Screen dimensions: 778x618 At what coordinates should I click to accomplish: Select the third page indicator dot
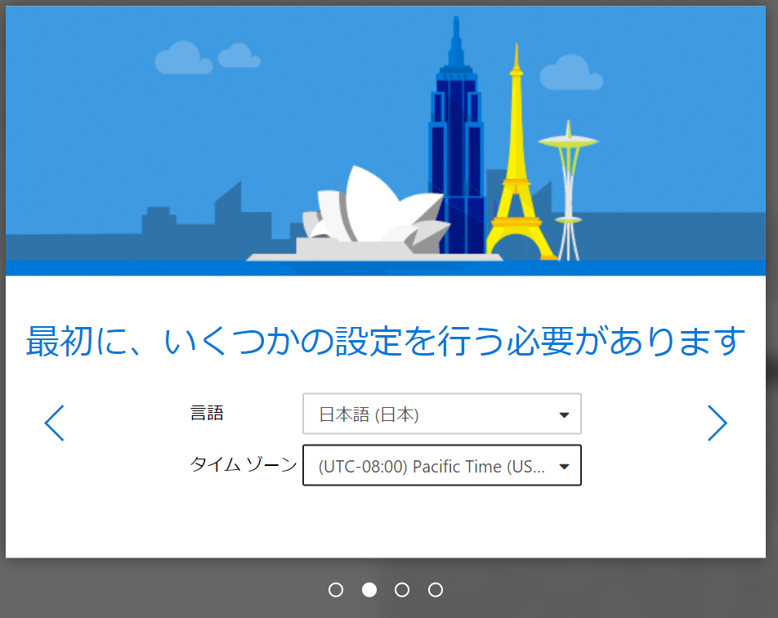402,589
